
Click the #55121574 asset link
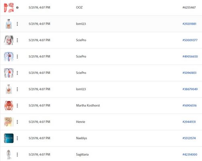[189, 138]
